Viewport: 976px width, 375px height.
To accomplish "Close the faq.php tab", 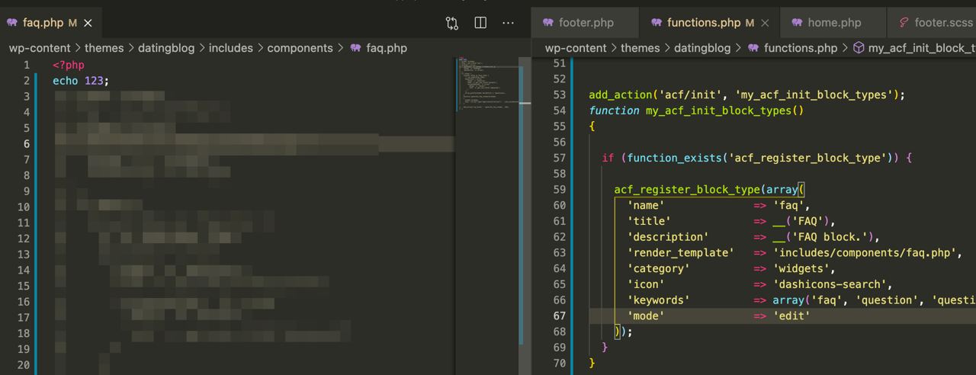I will click(88, 23).
